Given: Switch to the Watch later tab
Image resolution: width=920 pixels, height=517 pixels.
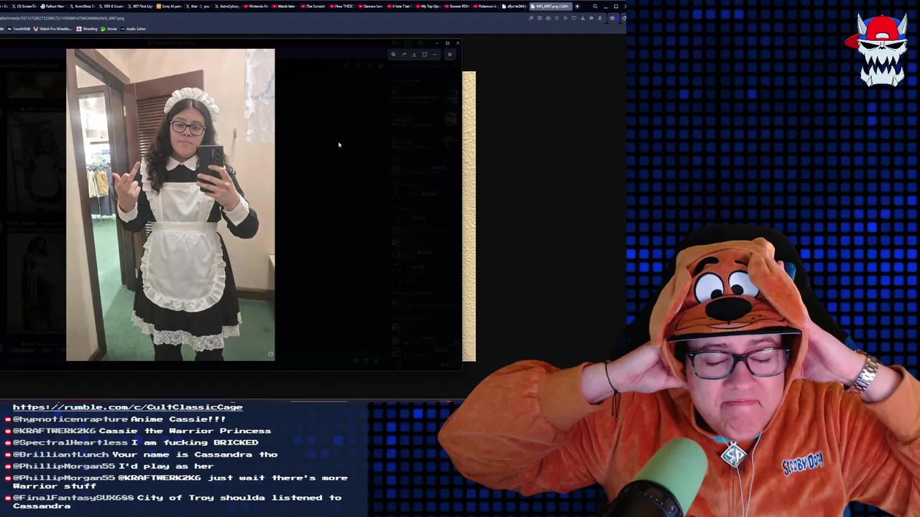Looking at the screenshot, I should tap(285, 6).
